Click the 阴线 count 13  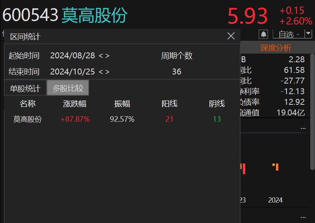click(217, 119)
